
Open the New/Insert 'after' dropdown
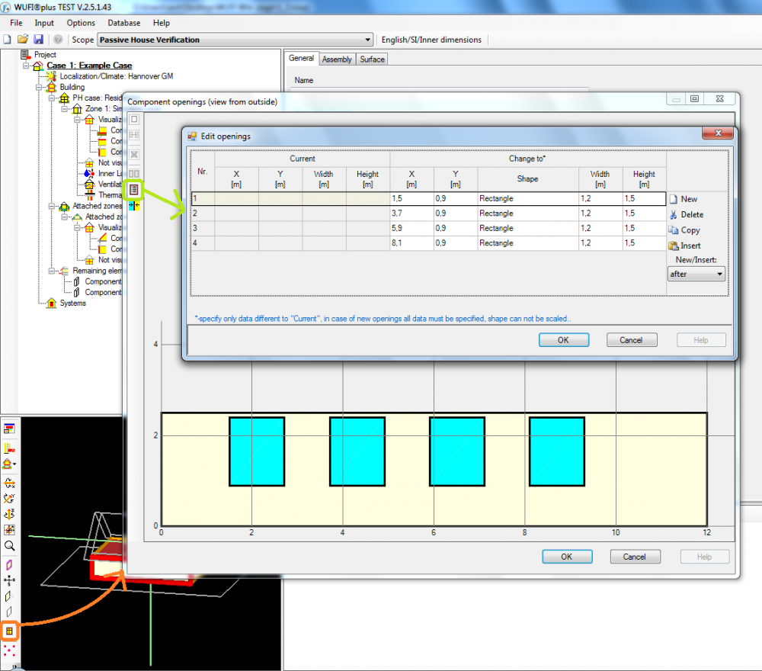[x=696, y=274]
